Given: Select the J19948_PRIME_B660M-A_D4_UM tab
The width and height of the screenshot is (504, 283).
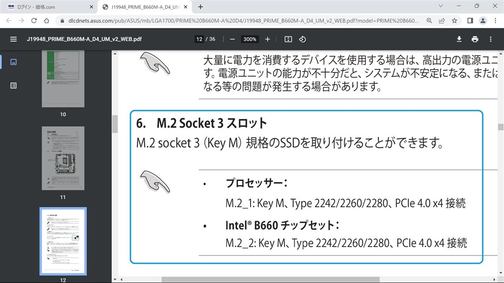Looking at the screenshot, I should (145, 7).
